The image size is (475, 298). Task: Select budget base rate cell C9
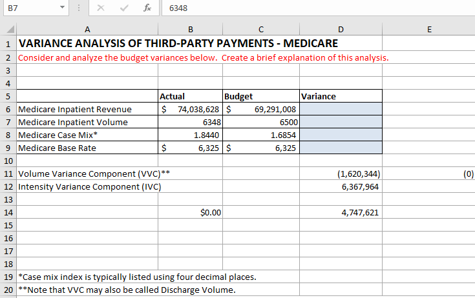click(261, 148)
